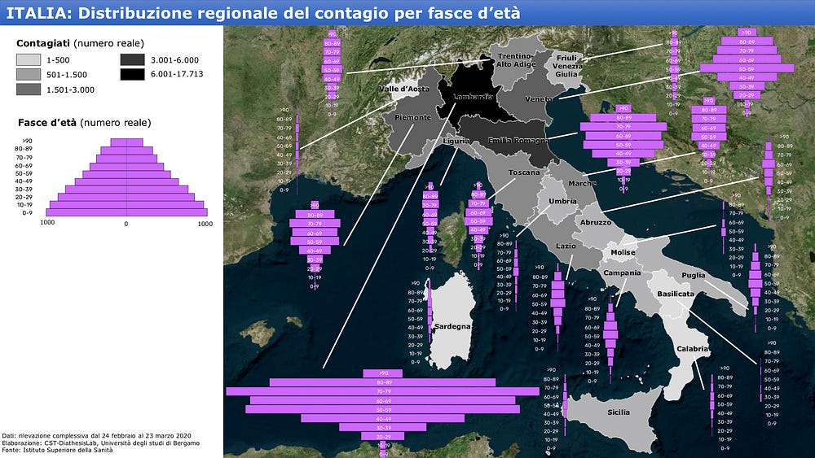Select the Veneto region label
Screen dimensions: 815x458
539,99
